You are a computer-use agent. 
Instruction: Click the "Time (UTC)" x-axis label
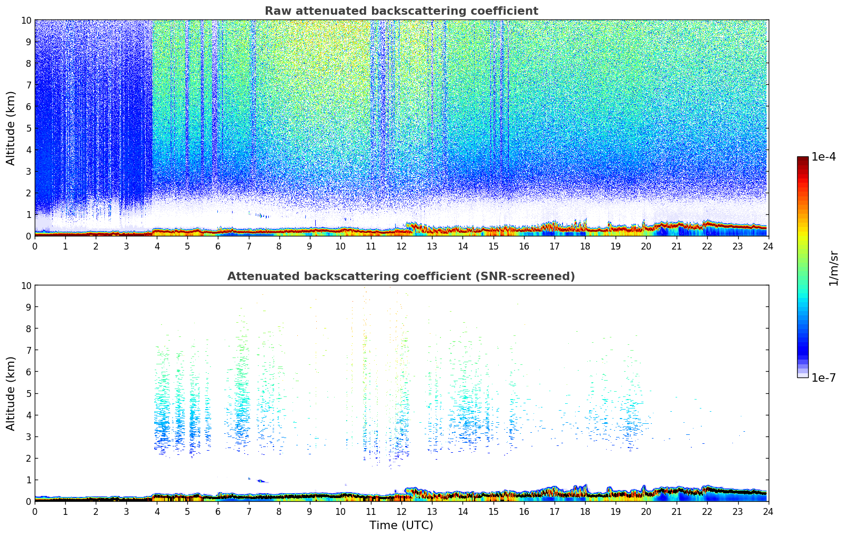point(401,525)
